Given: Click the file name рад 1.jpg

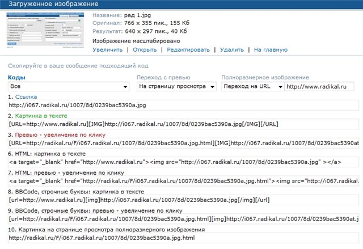Looking at the screenshot, I should pos(137,15).
